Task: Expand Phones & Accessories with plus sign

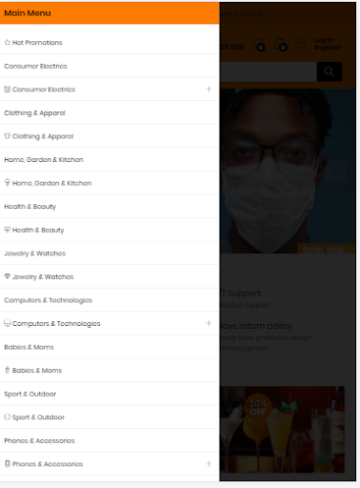Action: click(209, 463)
